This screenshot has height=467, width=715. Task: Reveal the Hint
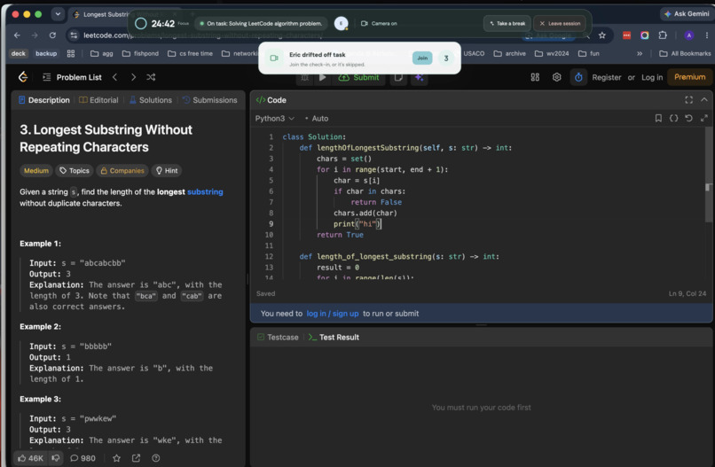coord(167,170)
